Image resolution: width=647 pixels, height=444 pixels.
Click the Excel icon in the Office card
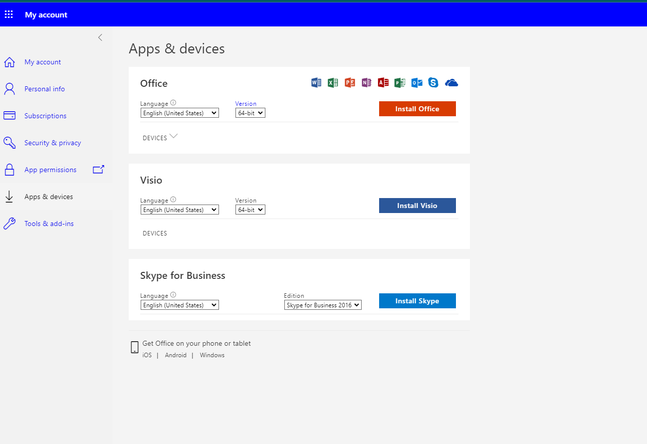click(x=333, y=83)
